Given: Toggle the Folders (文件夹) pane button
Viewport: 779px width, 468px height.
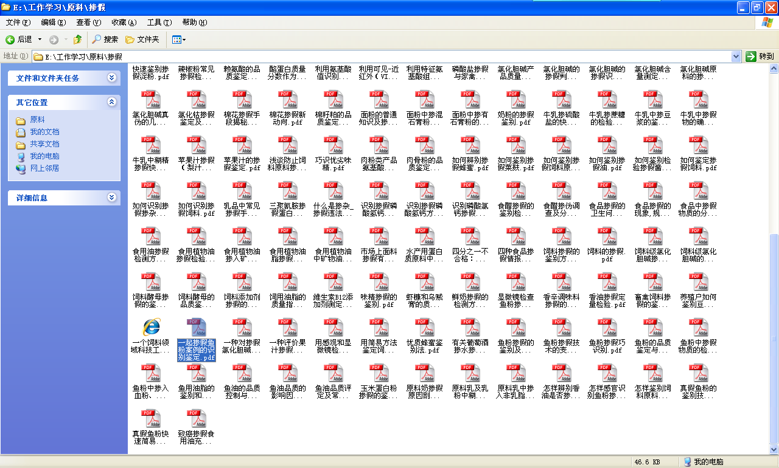Looking at the screenshot, I should [142, 40].
